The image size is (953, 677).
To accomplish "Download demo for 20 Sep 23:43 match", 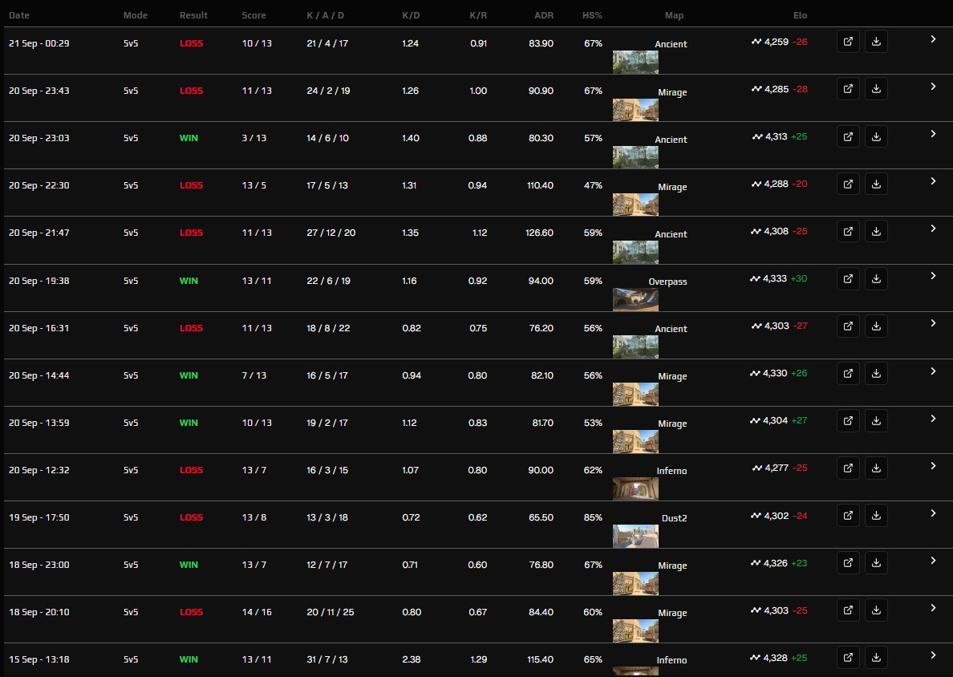I will coord(876,89).
